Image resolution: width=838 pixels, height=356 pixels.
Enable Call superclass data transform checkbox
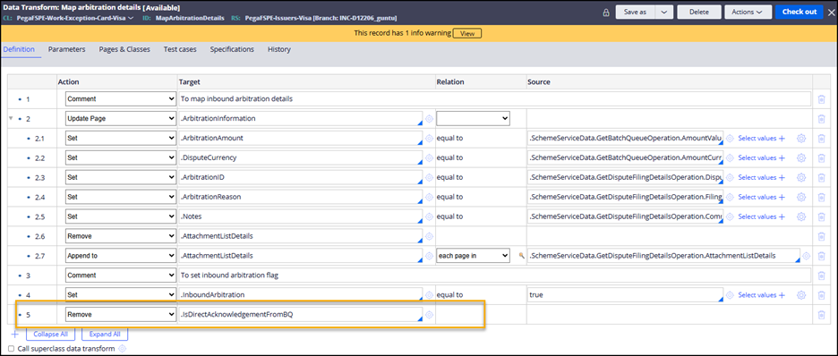click(x=12, y=349)
